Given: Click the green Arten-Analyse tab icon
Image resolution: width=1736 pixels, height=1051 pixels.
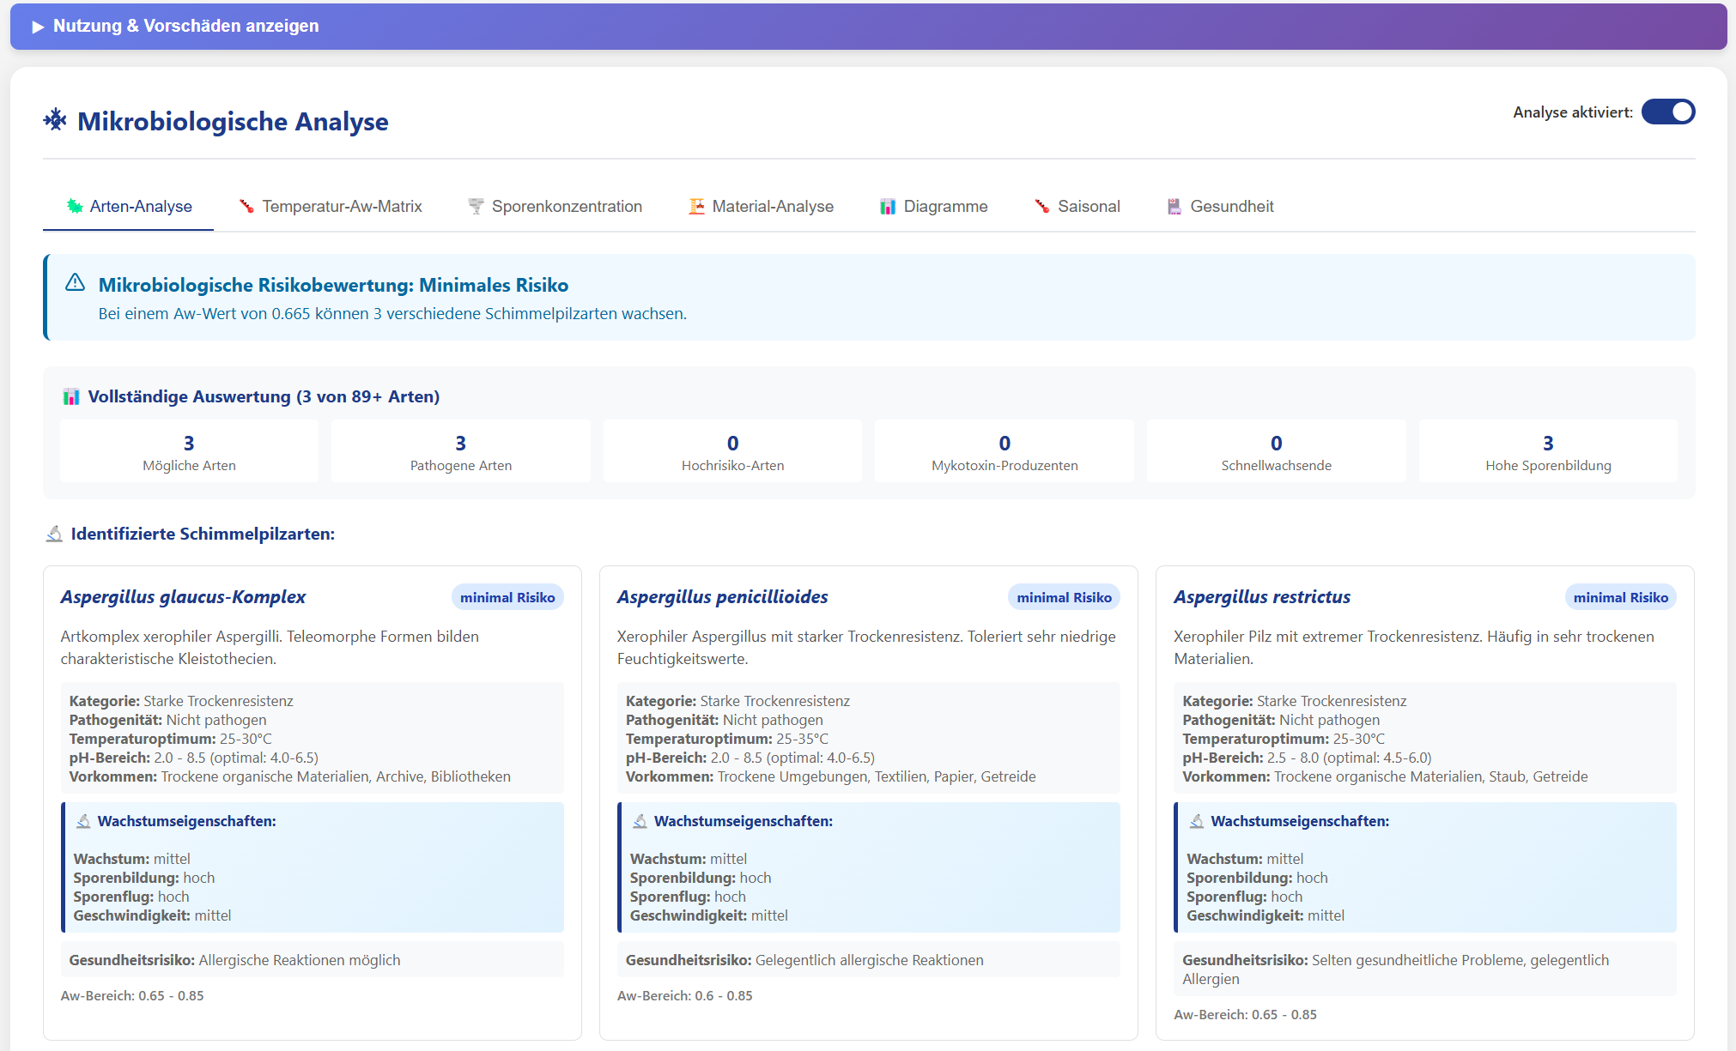Looking at the screenshot, I should pos(75,206).
